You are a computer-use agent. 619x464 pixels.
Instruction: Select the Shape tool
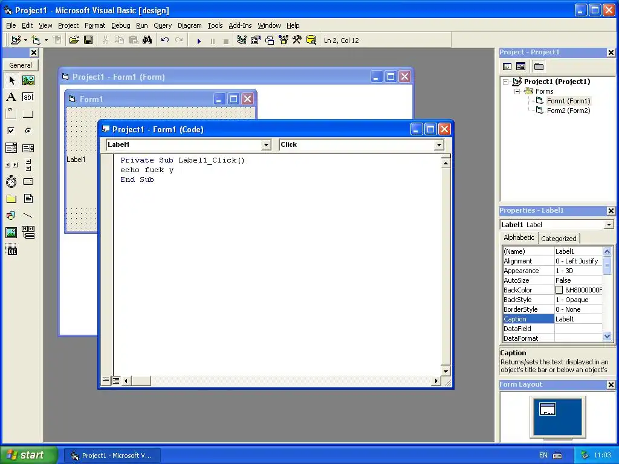[x=11, y=216]
